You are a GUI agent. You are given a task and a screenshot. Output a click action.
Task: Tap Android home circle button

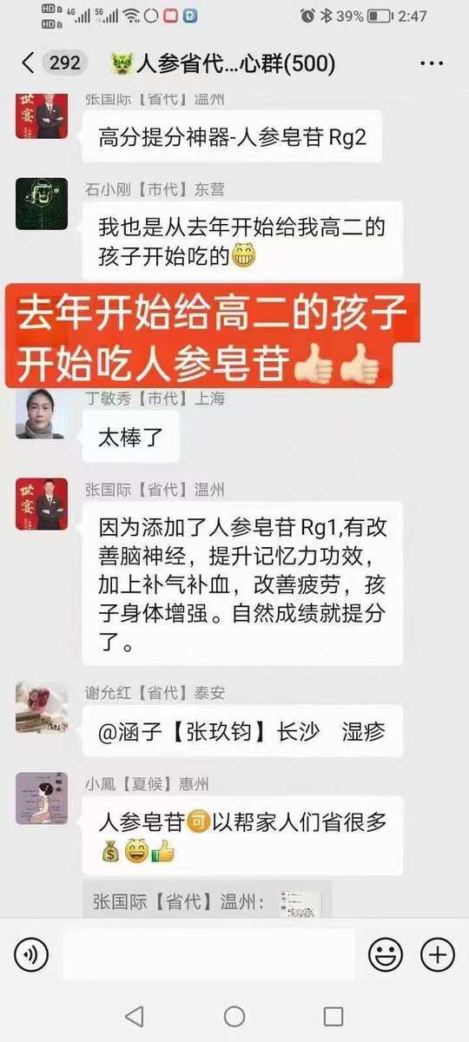coord(234,1016)
